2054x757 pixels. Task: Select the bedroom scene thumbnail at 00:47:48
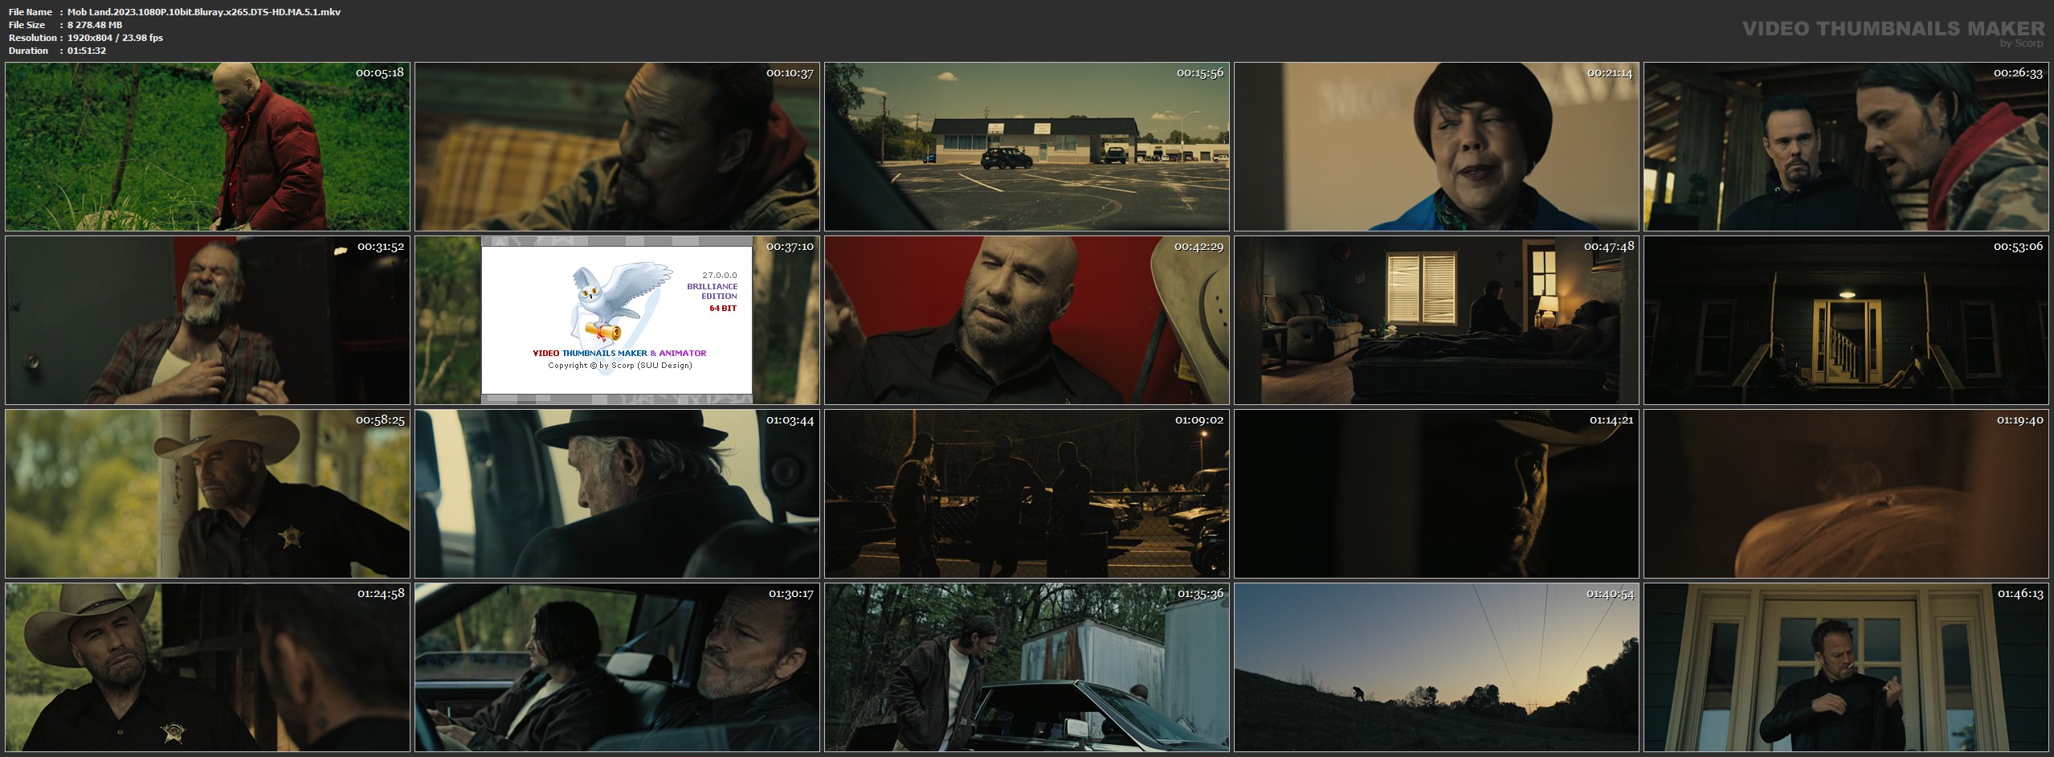[1435, 320]
